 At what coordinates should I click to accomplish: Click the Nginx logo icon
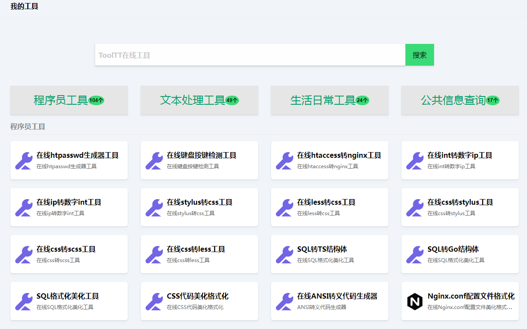tap(414, 301)
